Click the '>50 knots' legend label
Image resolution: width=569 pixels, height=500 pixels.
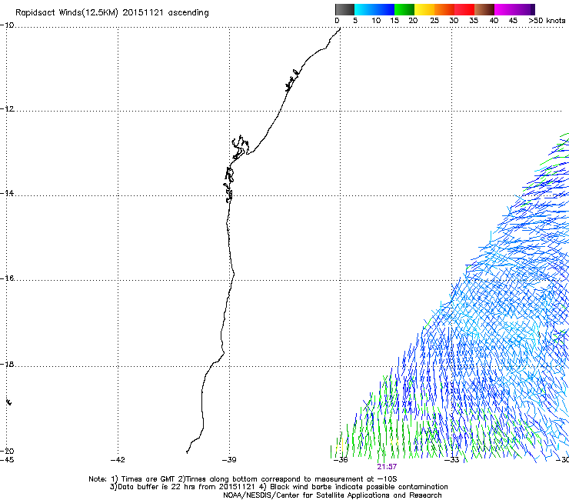[547, 21]
